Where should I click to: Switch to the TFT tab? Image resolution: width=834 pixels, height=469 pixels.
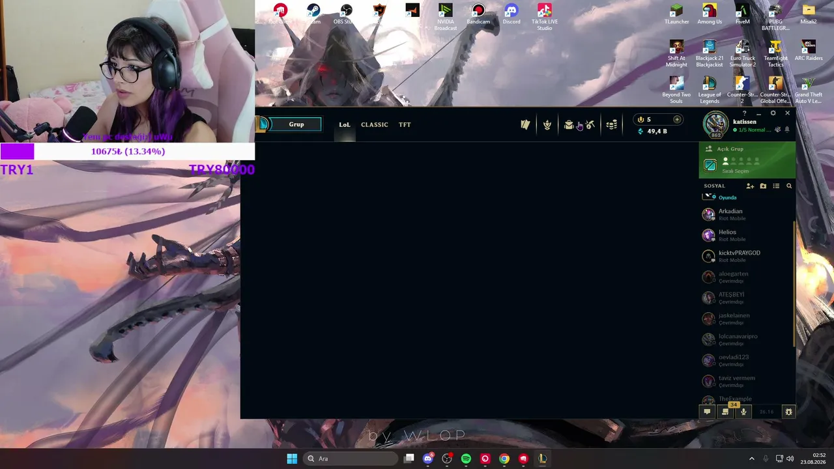click(x=405, y=124)
